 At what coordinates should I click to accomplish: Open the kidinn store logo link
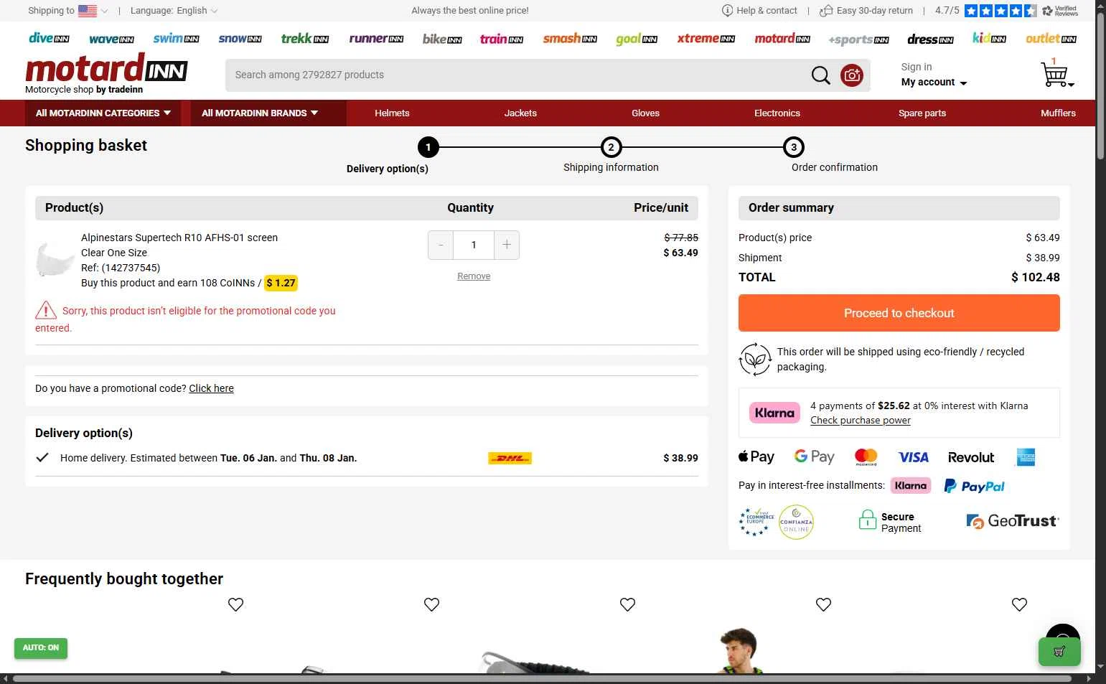click(x=989, y=38)
